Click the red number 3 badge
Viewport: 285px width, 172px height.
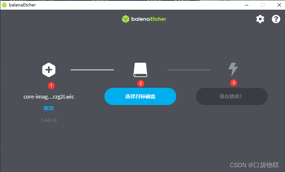234,83
